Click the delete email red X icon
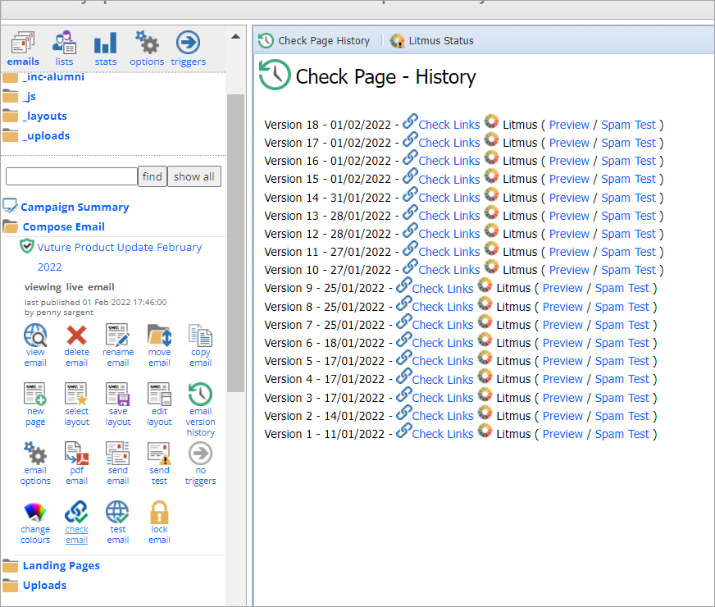Image resolution: width=715 pixels, height=607 pixels. pyautogui.click(x=76, y=335)
